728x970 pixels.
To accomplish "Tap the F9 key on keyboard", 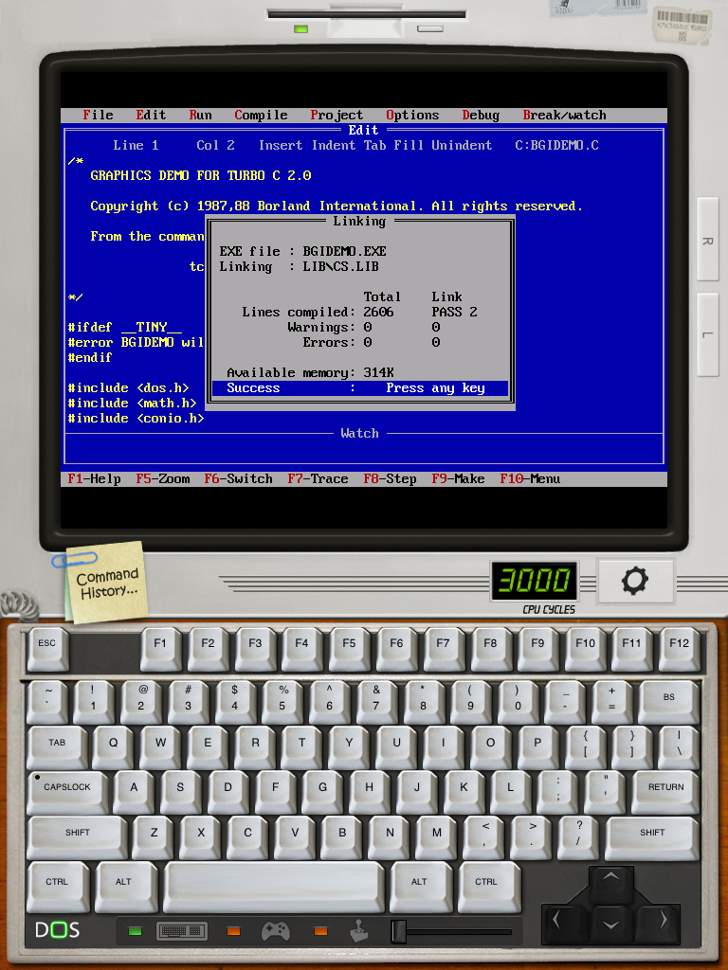I will [537, 648].
